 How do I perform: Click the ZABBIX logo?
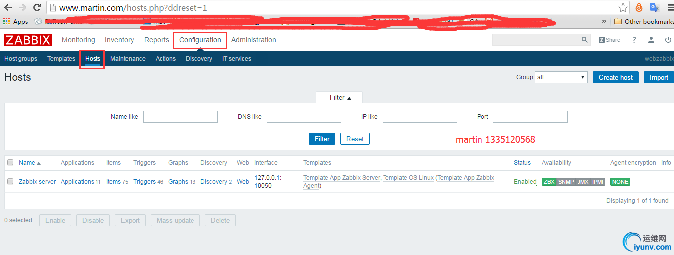click(28, 40)
